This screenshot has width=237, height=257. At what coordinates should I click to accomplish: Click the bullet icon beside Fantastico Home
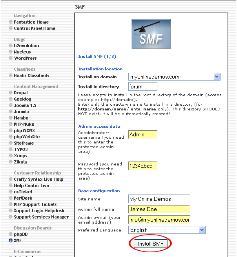point(11,22)
